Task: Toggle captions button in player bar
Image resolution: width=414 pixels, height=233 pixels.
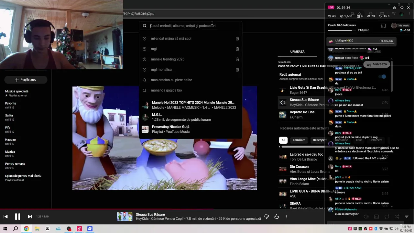Action: (376, 216)
